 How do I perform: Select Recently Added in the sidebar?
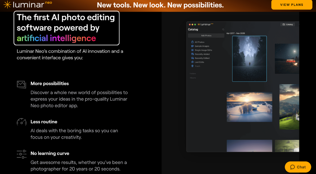point(202,54)
